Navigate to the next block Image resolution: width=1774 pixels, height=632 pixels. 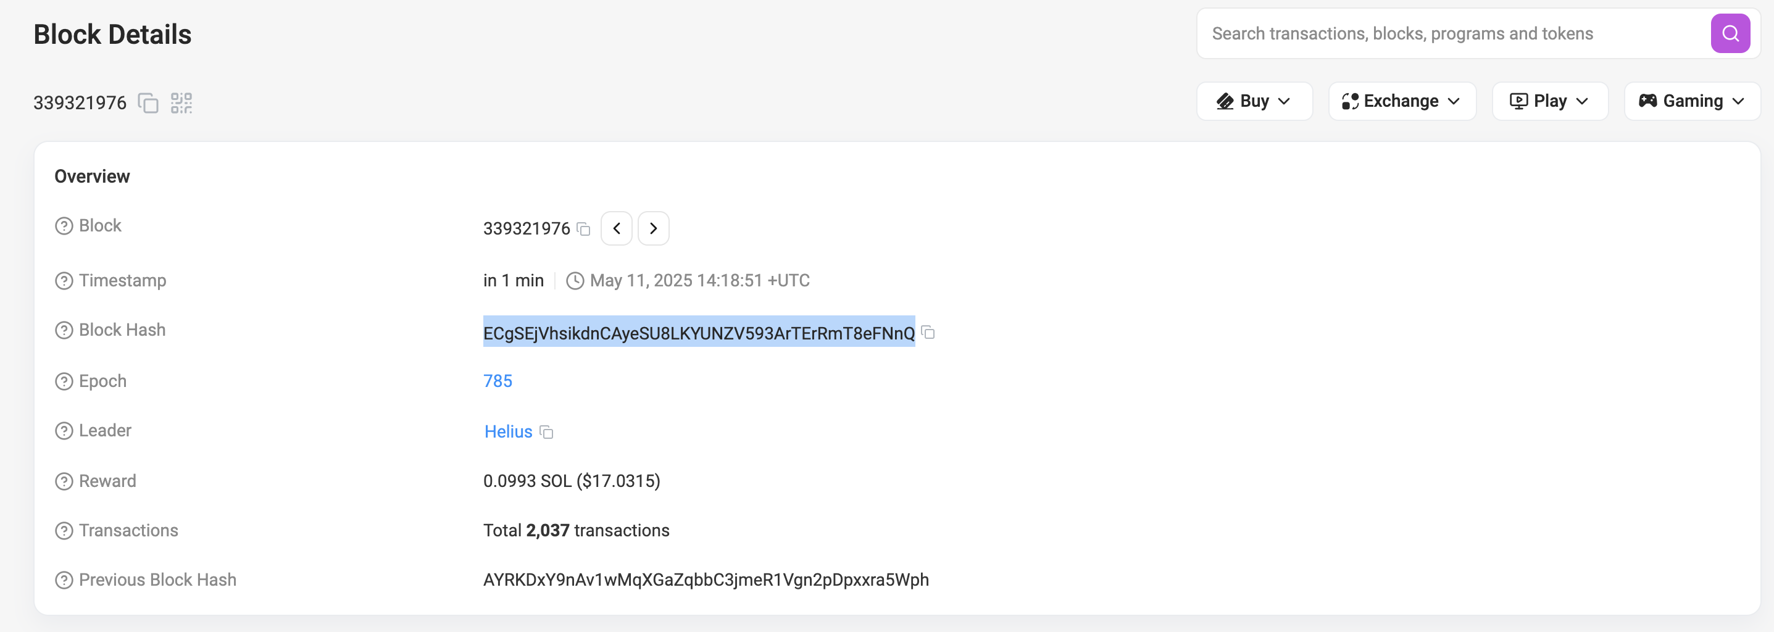pos(654,228)
